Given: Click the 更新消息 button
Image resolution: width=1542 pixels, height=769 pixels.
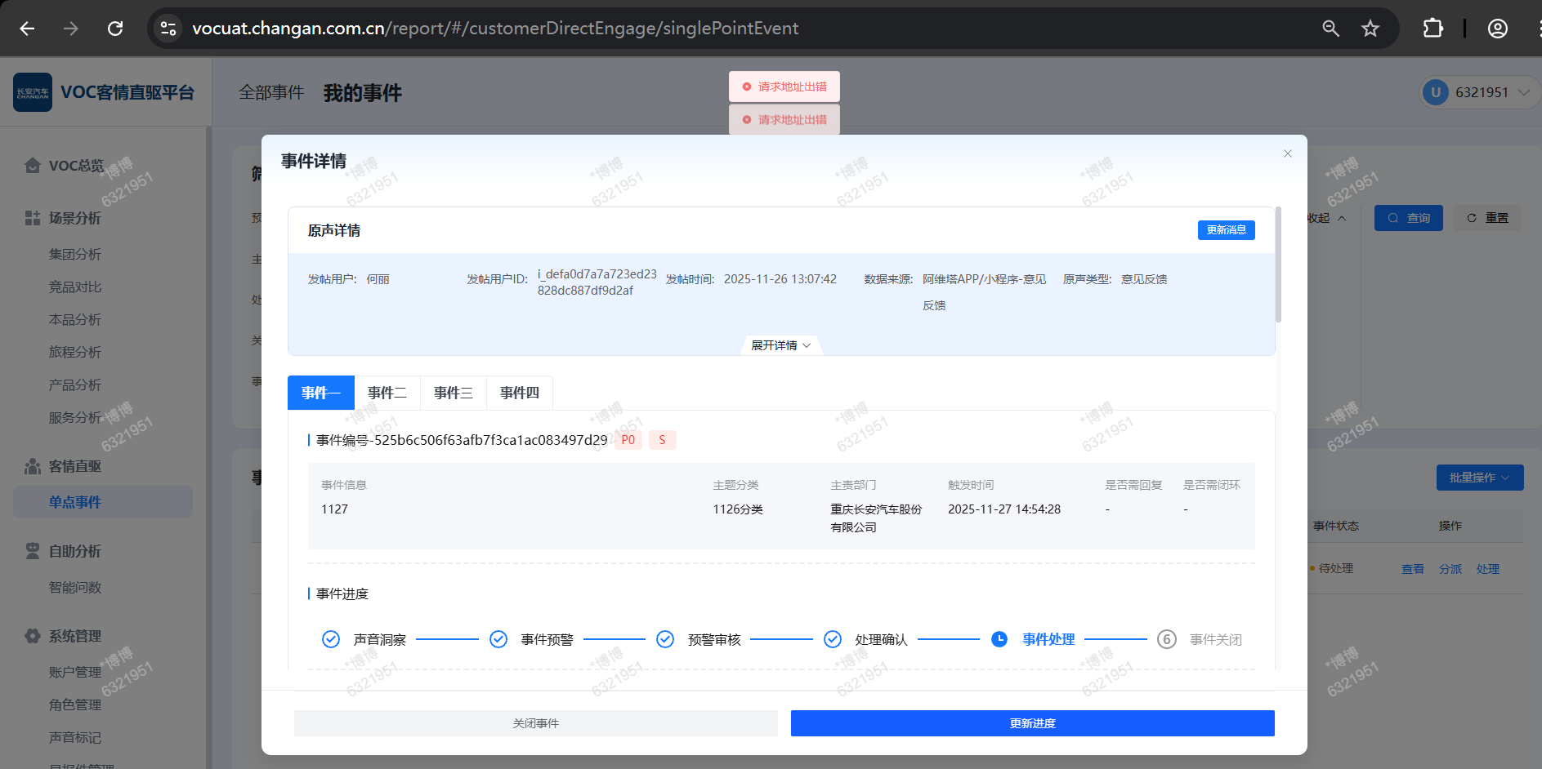Looking at the screenshot, I should click(x=1226, y=230).
